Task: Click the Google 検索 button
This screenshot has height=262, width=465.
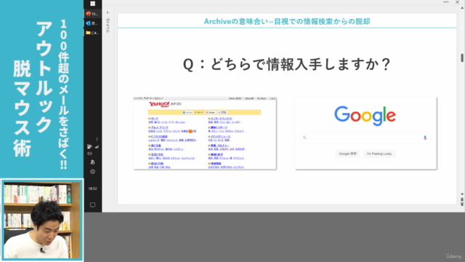Action: [347, 154]
